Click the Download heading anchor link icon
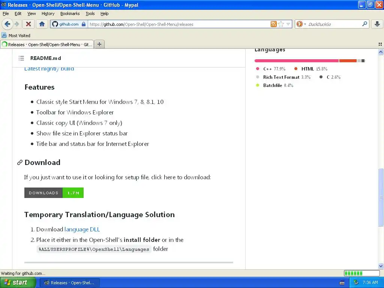The height and width of the screenshot is (288, 384). 20,162
